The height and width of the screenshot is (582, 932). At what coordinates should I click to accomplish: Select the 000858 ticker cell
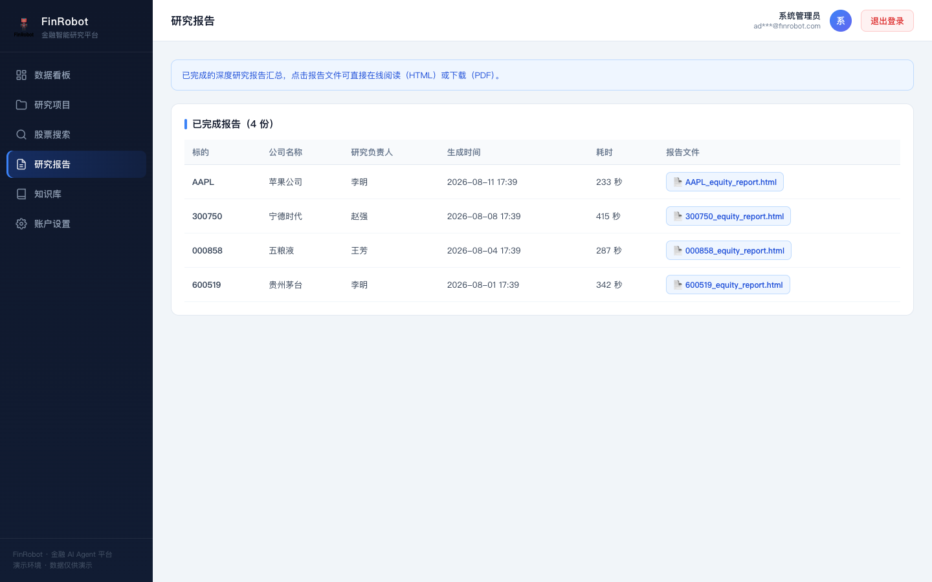click(x=207, y=250)
